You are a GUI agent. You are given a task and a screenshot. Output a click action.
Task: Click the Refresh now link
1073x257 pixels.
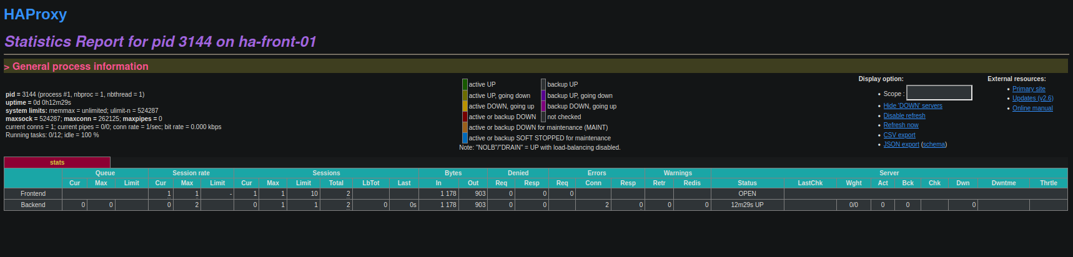point(901,125)
